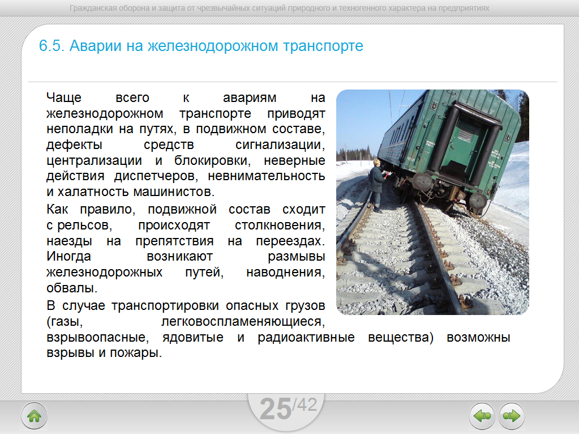Screen dimensions: 579x434
Task: Click the slide title about railway accidents
Action: click(201, 46)
